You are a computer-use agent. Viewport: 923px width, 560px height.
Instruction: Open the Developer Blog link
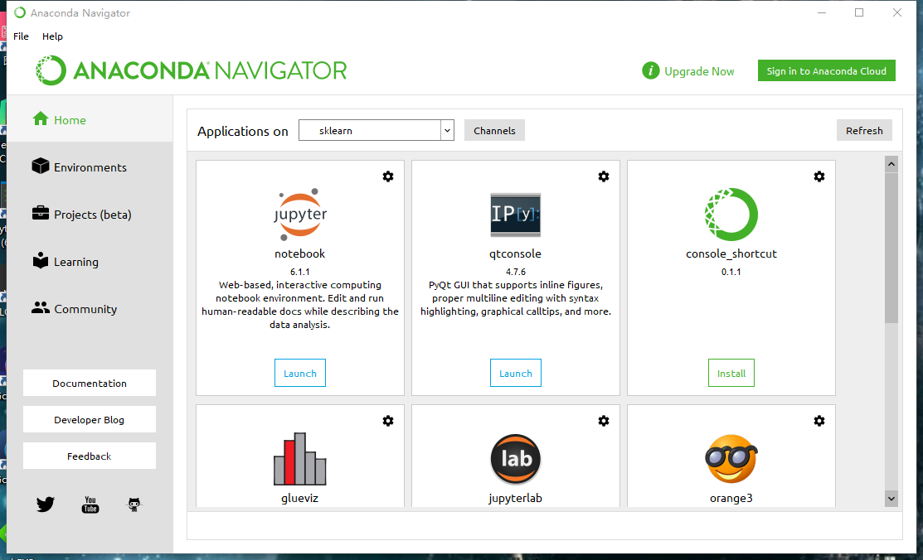pyautogui.click(x=90, y=419)
